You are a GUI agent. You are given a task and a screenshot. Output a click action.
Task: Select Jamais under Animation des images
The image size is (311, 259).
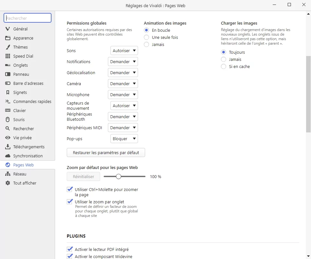146,45
